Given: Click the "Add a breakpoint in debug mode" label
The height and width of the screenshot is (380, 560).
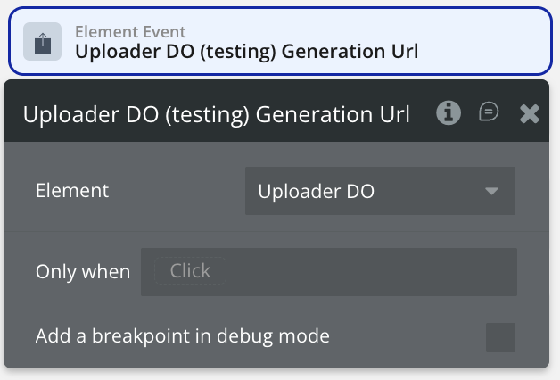Looking at the screenshot, I should coord(183,337).
